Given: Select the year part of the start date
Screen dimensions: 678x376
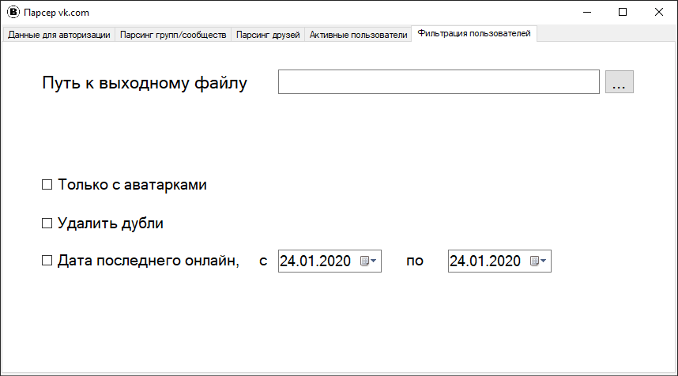Looking at the screenshot, I should pos(336,261).
